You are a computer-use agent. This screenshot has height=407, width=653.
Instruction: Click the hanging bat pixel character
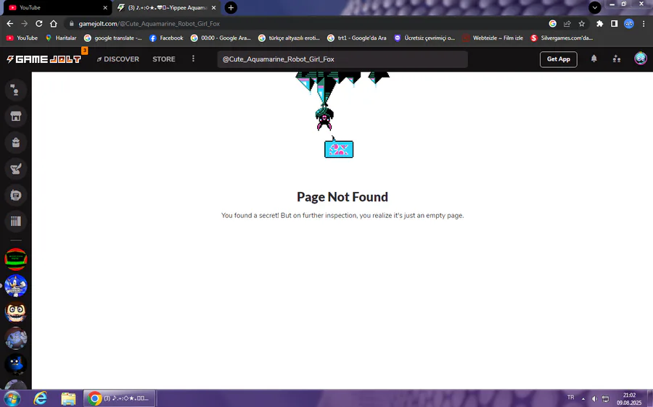(x=324, y=118)
